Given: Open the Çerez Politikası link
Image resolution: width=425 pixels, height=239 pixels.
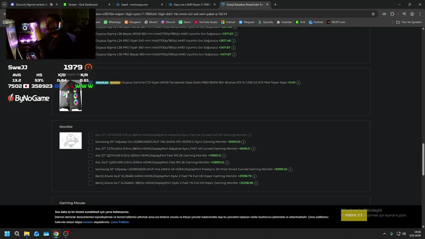Looking at the screenshot, I should tap(120, 222).
